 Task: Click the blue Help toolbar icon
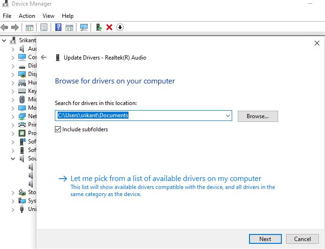tap(59, 27)
